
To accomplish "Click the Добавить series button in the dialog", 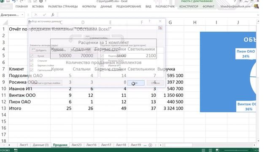I will coord(39,50).
